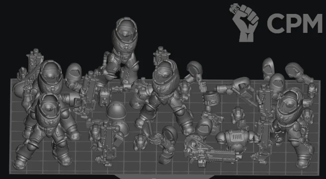
Task: Click the CPM logo text
Action: [x=294, y=23]
